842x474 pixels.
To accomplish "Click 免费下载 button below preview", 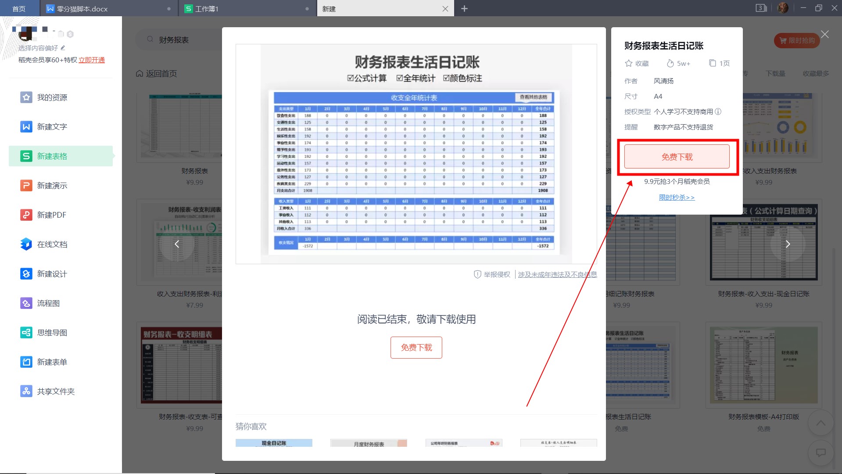I will click(416, 348).
